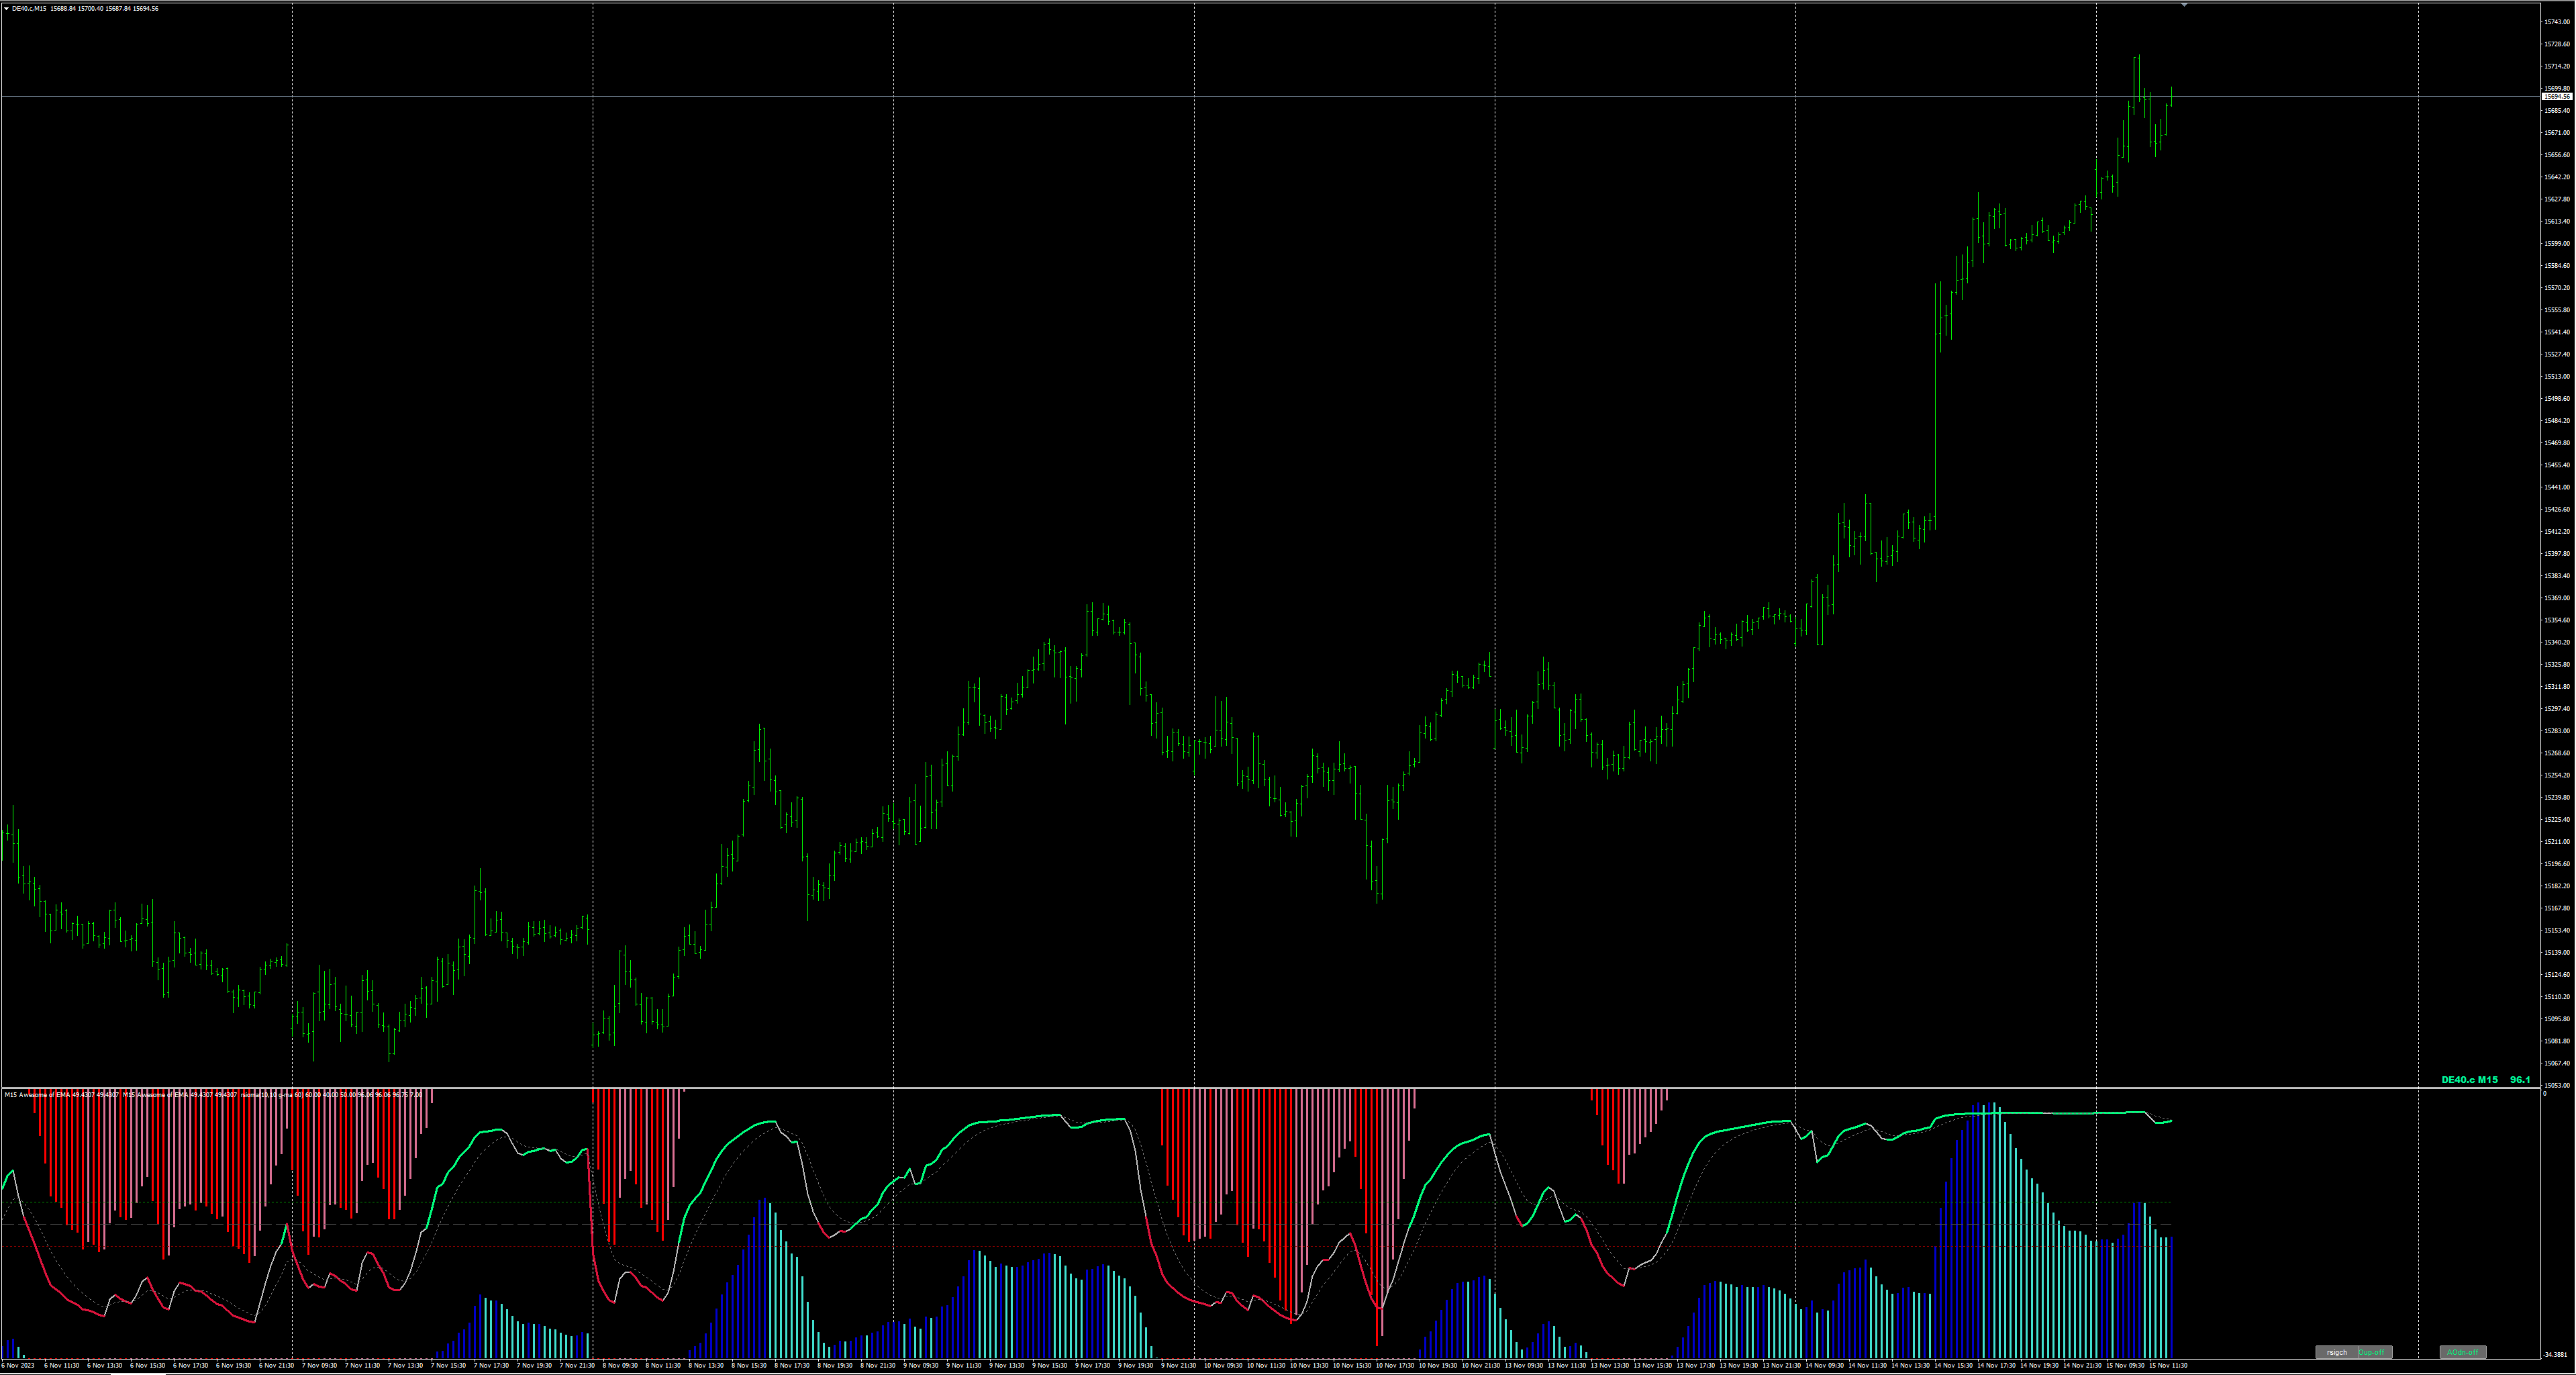Click the 15412.20 price scale label
Screen dimensions: 2576x1375
click(x=2556, y=532)
